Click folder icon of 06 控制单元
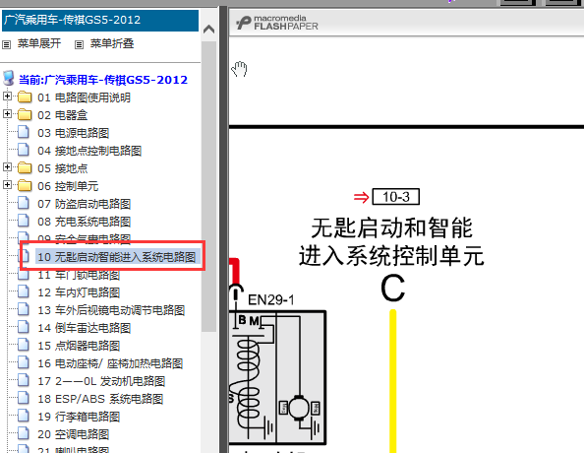Screen dimensions: 584x453 point(25,185)
